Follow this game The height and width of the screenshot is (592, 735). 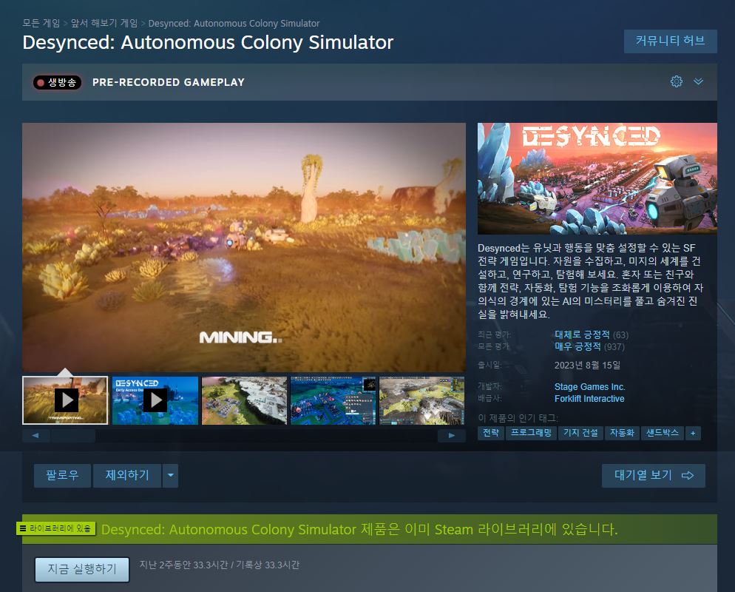pyautogui.click(x=62, y=476)
